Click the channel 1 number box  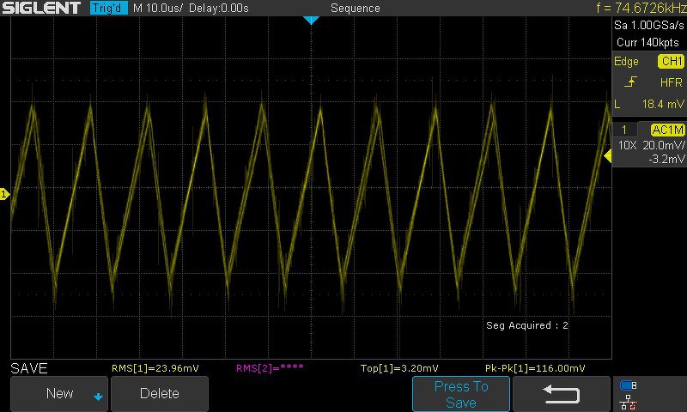coord(624,130)
